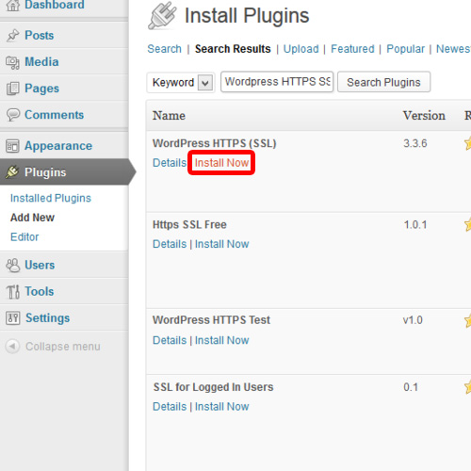Switch to the Search tab link
This screenshot has width=471, height=471.
[x=165, y=49]
